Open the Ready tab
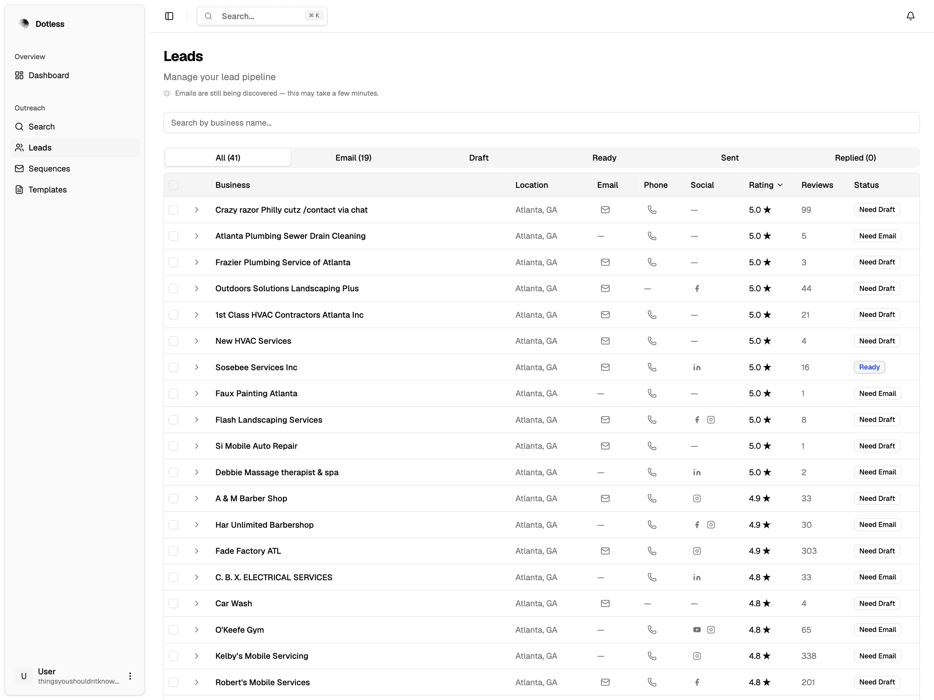Viewport: 934px width, 700px height. [x=604, y=158]
